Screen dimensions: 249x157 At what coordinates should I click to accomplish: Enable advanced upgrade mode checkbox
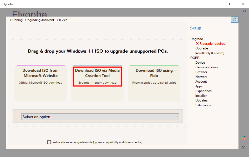point(49,142)
